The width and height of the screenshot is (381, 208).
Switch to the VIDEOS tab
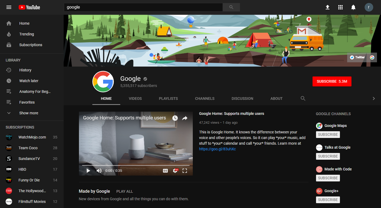(x=135, y=98)
